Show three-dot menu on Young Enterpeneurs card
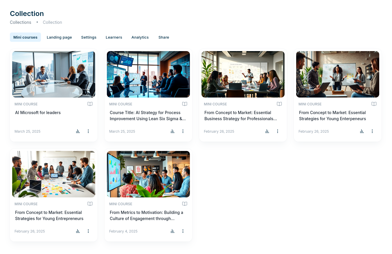 pos(372,131)
